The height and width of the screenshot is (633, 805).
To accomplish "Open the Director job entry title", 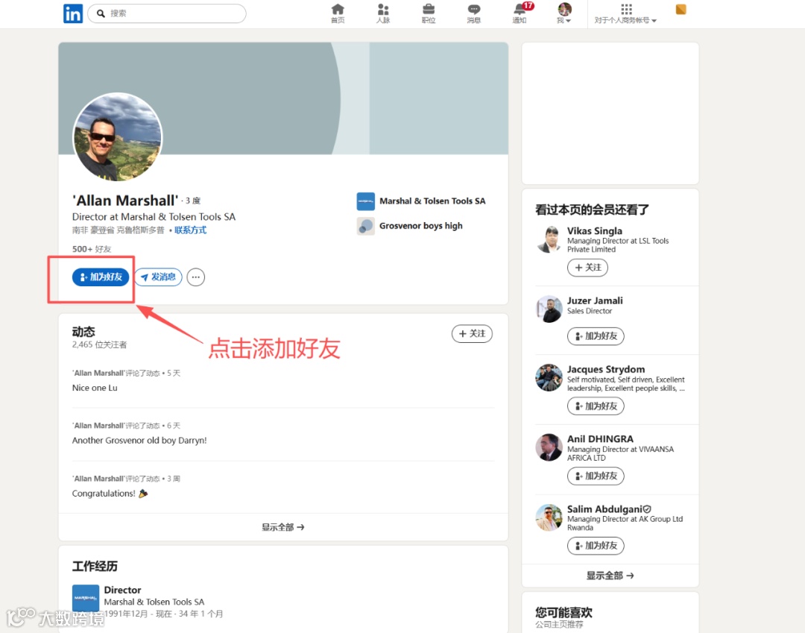I will pos(122,591).
